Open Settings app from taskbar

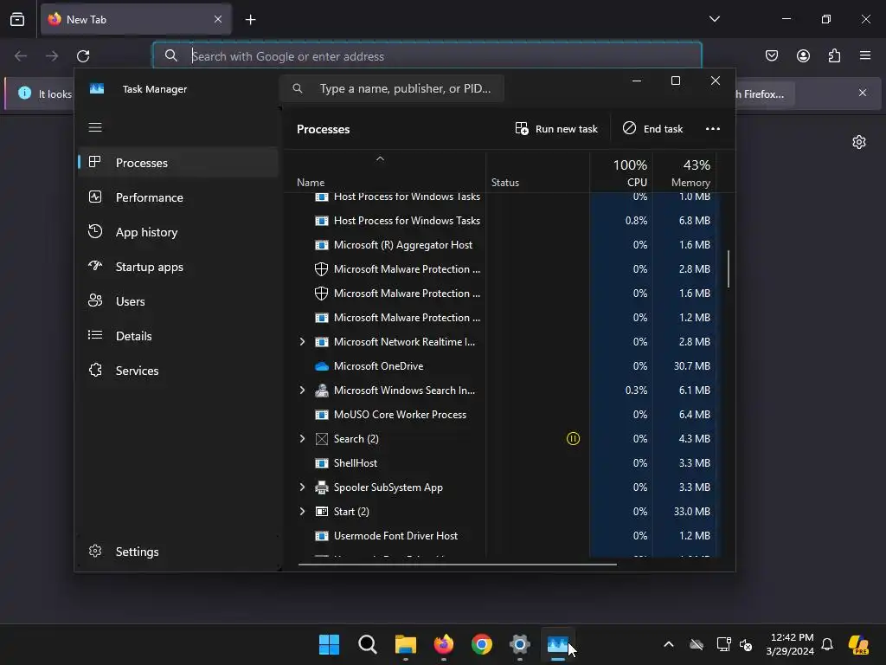pyautogui.click(x=519, y=644)
